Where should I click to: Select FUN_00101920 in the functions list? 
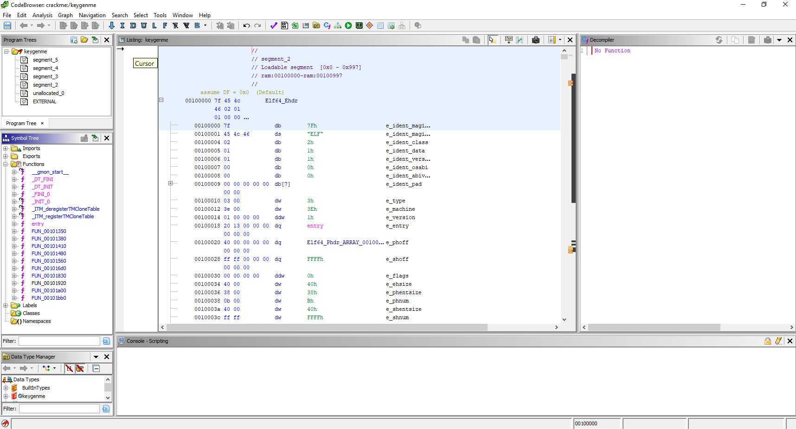49,283
